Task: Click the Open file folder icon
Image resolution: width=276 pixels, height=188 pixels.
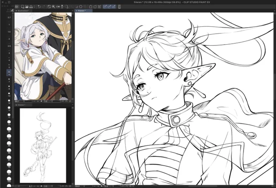Action: pyautogui.click(x=27, y=6)
